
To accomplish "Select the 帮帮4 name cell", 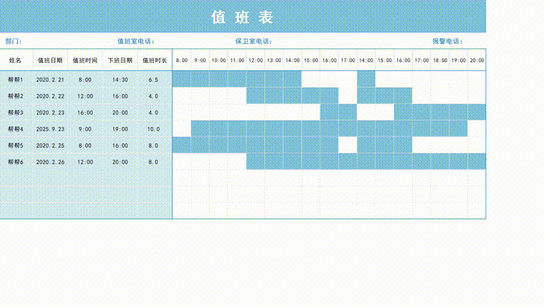I will 16,128.
